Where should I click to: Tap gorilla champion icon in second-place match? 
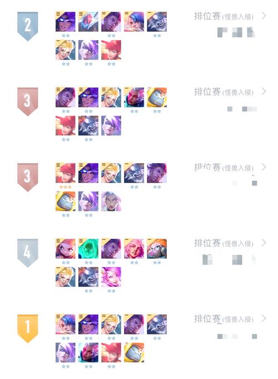[x=157, y=22]
